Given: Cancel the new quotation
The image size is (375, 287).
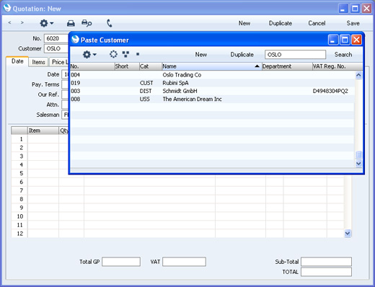Looking at the screenshot, I should [x=317, y=23].
